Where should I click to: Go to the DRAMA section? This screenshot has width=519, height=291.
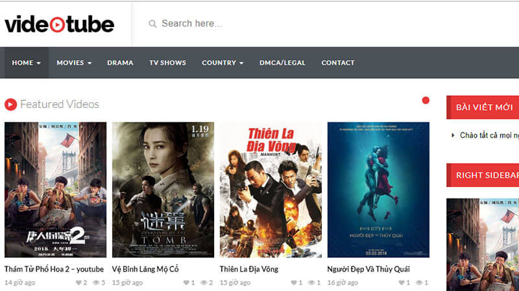point(120,63)
